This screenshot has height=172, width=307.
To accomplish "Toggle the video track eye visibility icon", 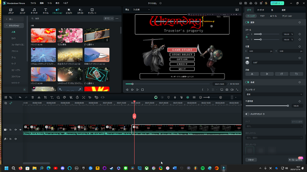I will coord(20,130).
